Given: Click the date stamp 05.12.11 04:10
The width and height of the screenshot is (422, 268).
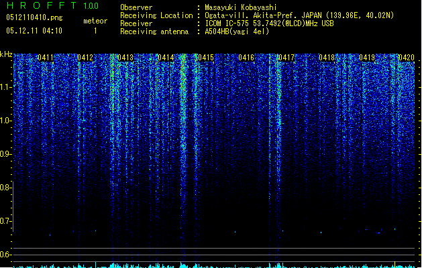Looking at the screenshot, I should point(34,31).
